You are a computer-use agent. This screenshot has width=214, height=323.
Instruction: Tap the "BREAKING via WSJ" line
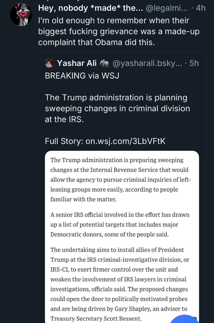(82, 76)
